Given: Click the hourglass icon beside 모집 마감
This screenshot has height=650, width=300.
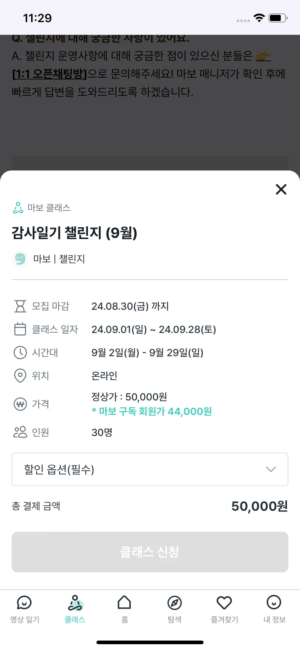Looking at the screenshot, I should click(20, 306).
